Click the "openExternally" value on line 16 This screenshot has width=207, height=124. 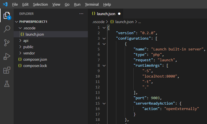point(181,109)
